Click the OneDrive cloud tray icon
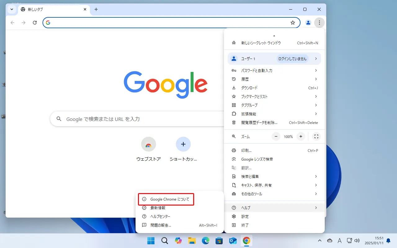The width and height of the screenshot is (397, 248). 330,241
